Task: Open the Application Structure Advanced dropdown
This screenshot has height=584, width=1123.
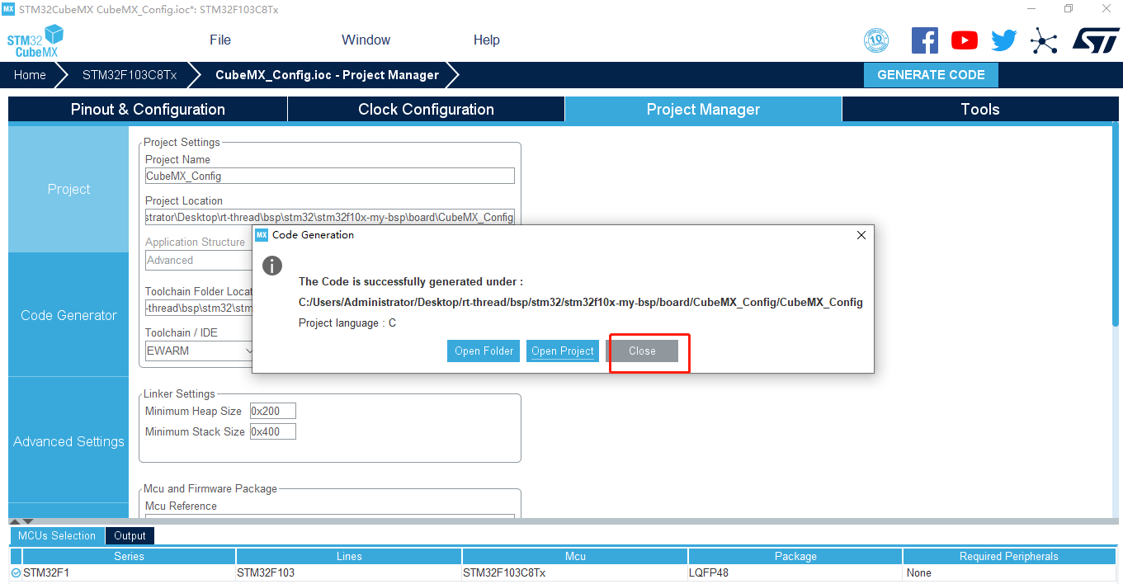Action: coord(199,260)
